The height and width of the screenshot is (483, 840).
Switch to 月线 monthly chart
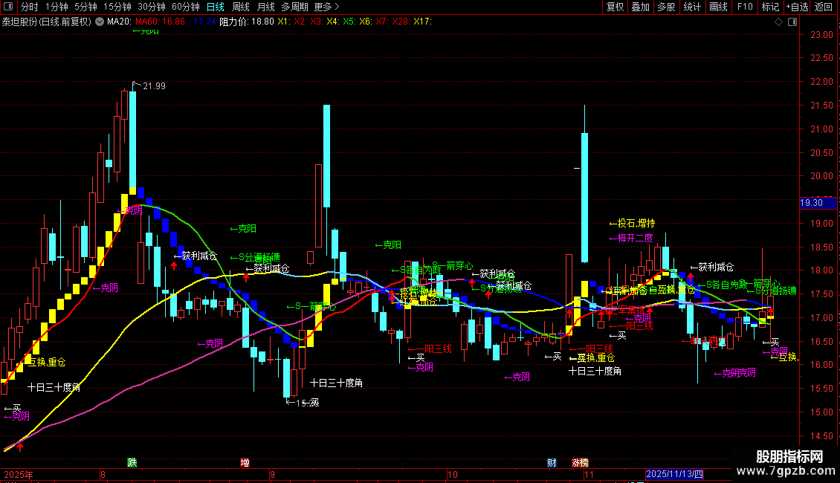pos(265,7)
